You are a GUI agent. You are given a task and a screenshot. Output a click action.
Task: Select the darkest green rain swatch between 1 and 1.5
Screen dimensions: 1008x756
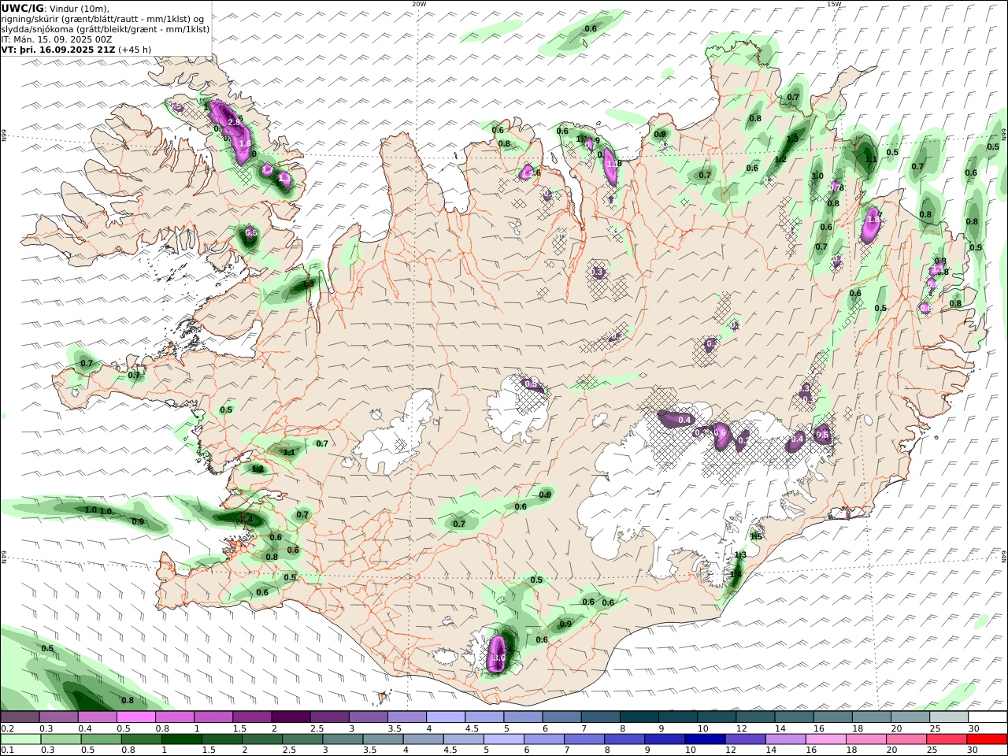point(182,739)
